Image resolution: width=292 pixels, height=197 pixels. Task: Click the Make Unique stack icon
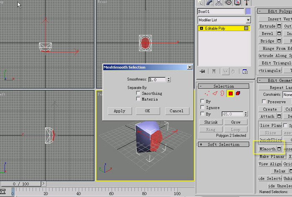click(x=225, y=72)
